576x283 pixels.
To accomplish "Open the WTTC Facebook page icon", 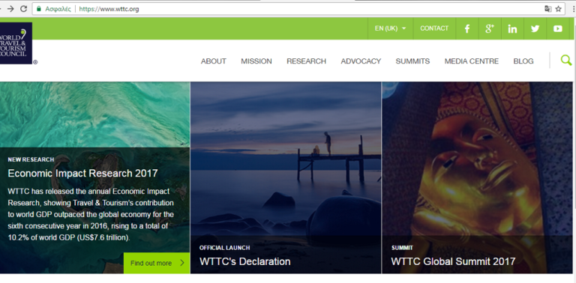I will (x=467, y=28).
